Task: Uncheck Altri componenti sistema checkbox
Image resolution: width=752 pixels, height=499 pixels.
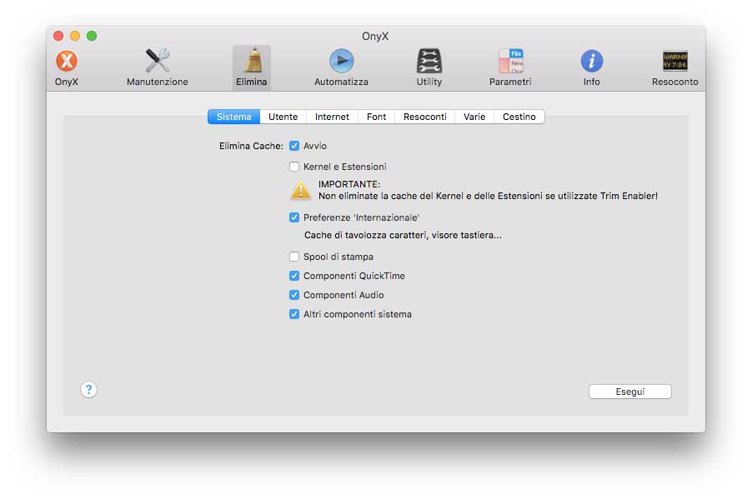Action: 294,314
